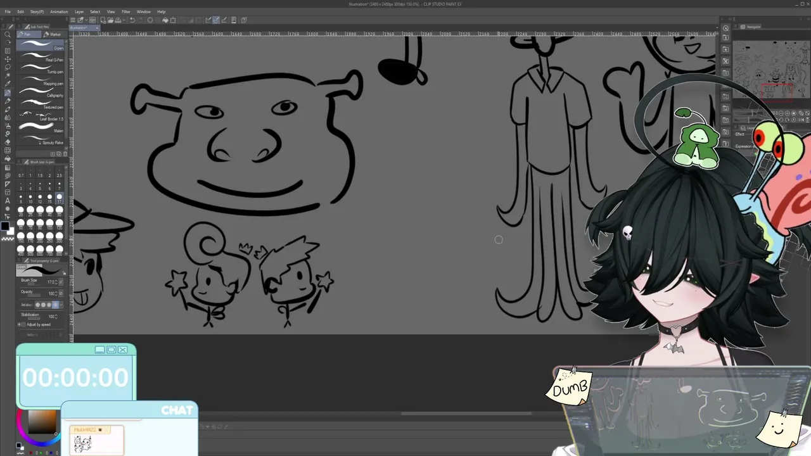
Task: Click the Fill icon in command bar
Action: 165,20
